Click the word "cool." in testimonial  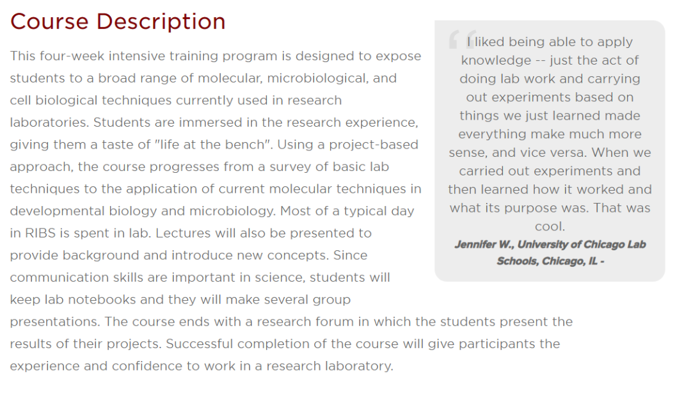(550, 227)
